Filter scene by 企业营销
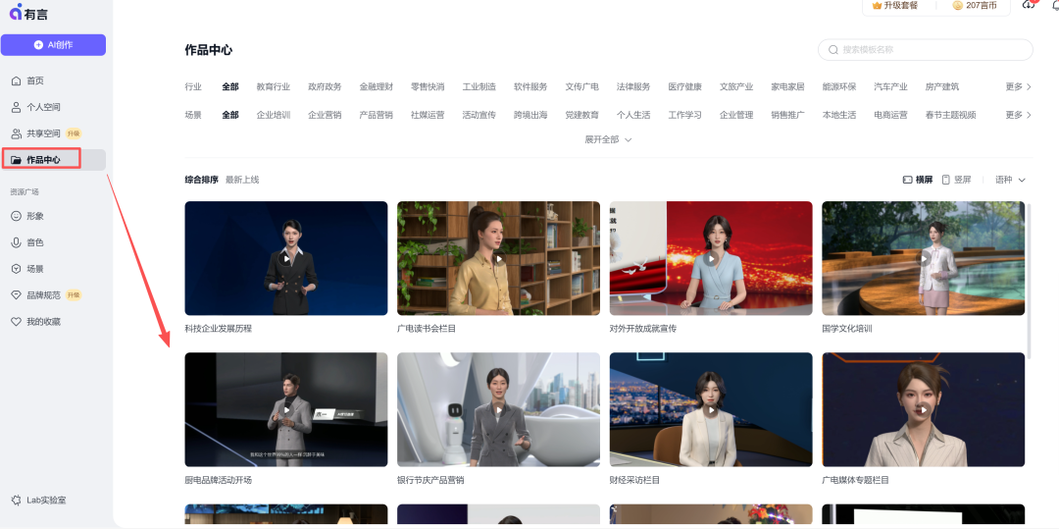 325,116
